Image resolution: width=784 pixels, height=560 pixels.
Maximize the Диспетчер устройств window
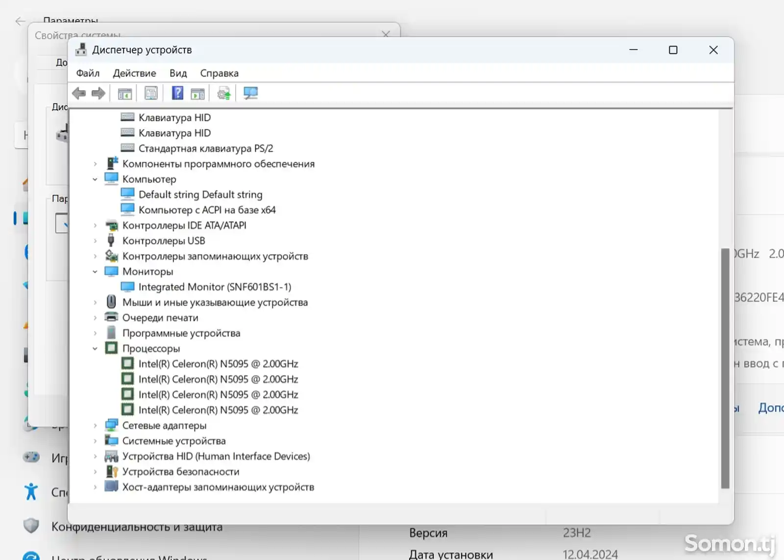tap(673, 50)
